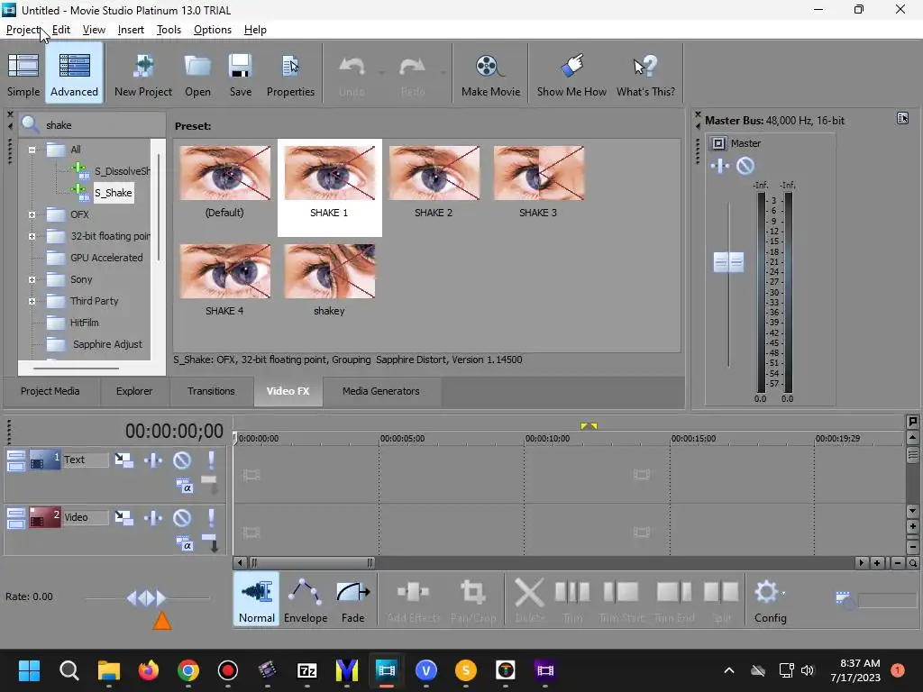Expand the Third Party folder
This screenshot has width=923, height=692.
(32, 301)
